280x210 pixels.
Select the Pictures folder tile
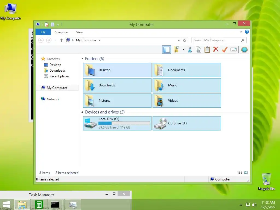point(117,101)
